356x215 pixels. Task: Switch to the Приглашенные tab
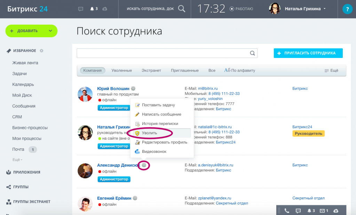pos(184,71)
